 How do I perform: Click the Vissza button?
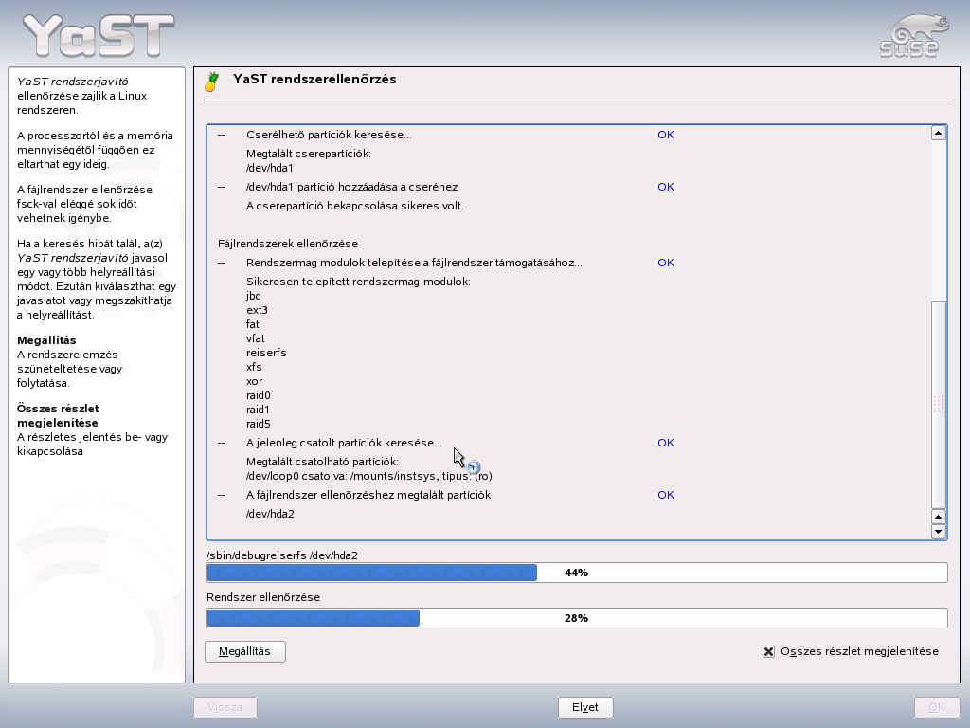click(x=225, y=707)
